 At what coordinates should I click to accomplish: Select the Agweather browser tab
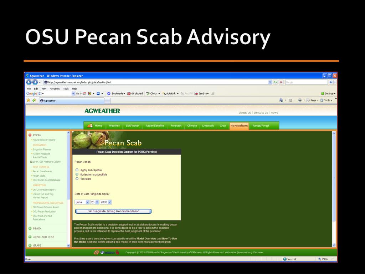point(71,101)
